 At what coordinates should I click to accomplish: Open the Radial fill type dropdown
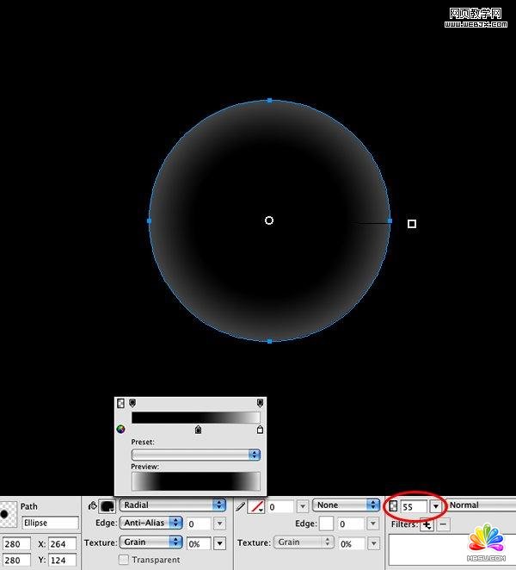tap(172, 505)
